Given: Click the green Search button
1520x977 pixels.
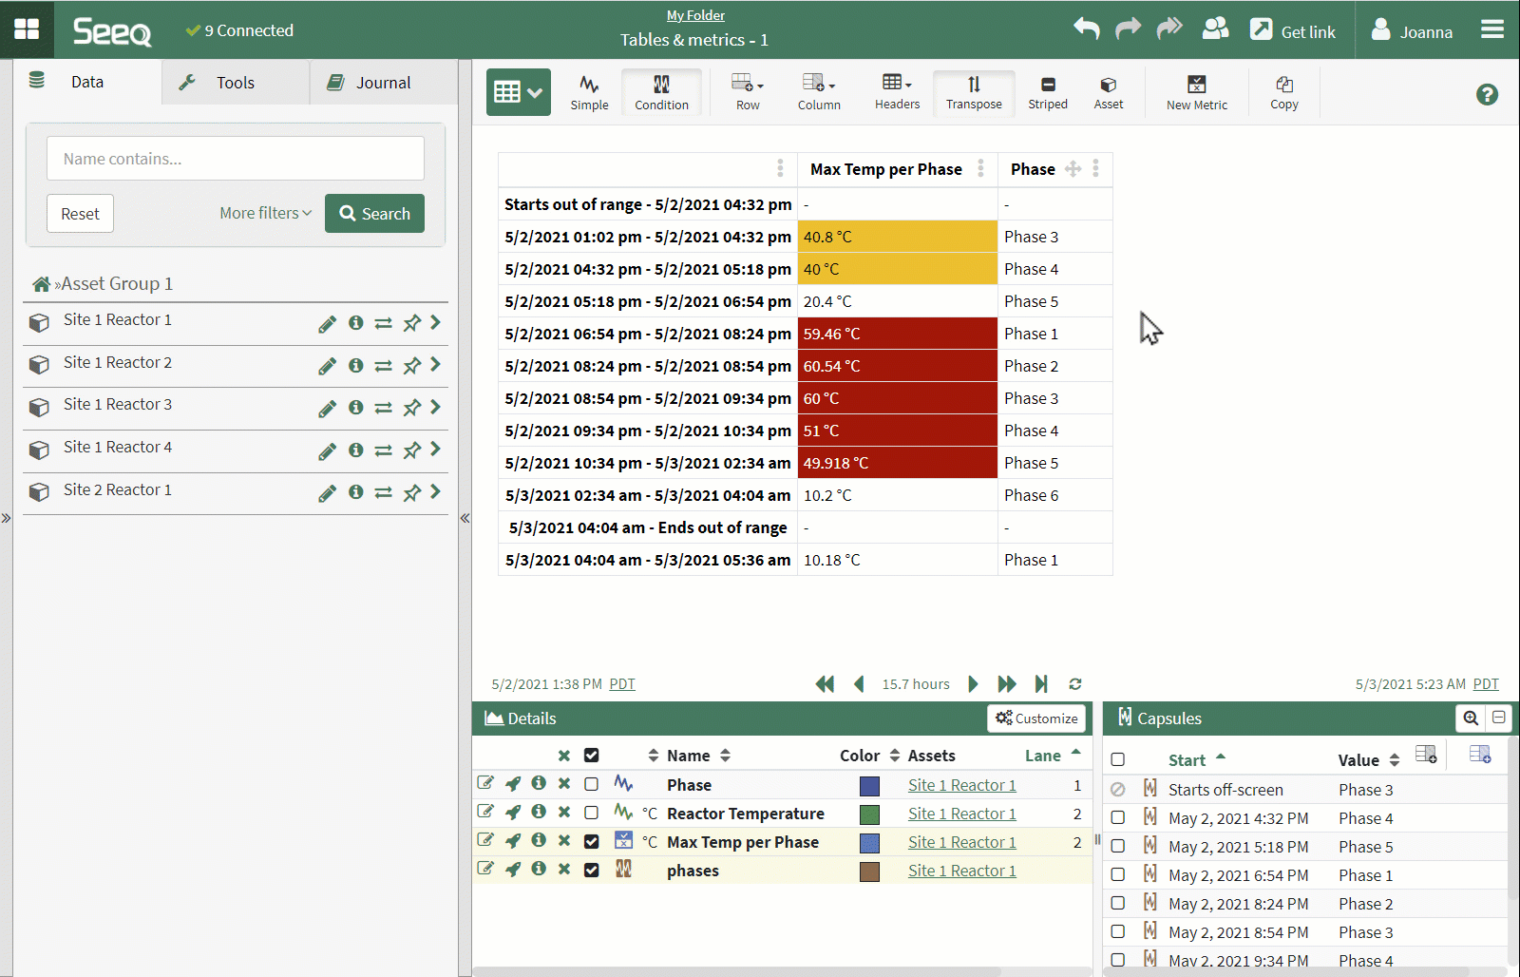Looking at the screenshot, I should point(374,214).
